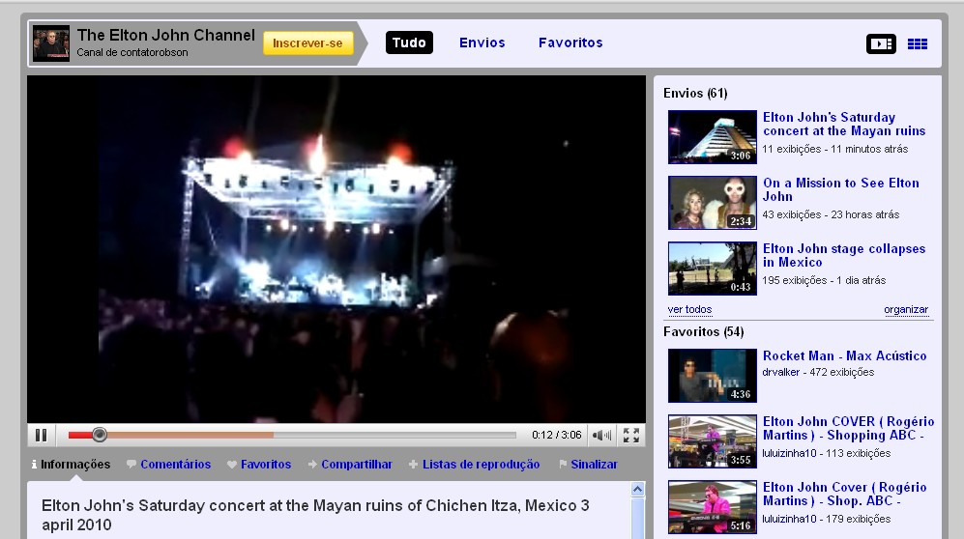The height and width of the screenshot is (539, 964).
Task: Click the video playback area
Action: (x=336, y=248)
